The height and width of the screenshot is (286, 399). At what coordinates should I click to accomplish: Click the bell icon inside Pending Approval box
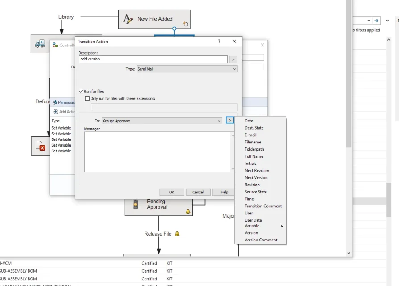pyautogui.click(x=188, y=211)
